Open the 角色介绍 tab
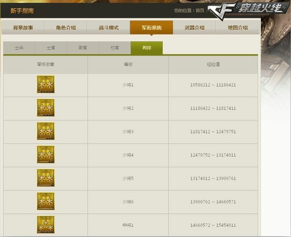 65,28
